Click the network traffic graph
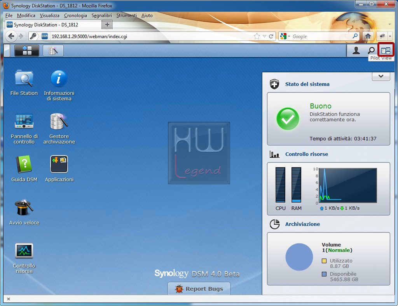Screen dimensions: 398x306 (348, 185)
